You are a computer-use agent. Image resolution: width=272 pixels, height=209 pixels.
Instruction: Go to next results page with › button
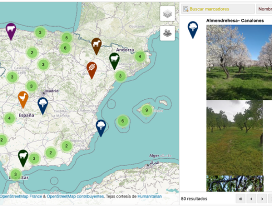tap(262, 199)
